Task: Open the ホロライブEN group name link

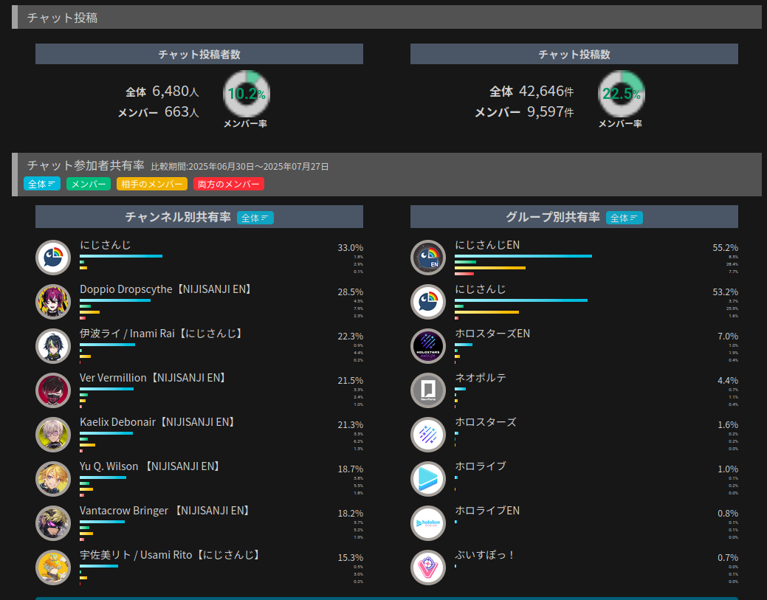Action: point(487,511)
